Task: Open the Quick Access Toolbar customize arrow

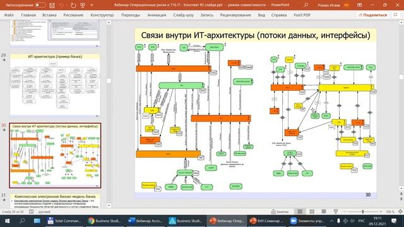Action: 92,5
